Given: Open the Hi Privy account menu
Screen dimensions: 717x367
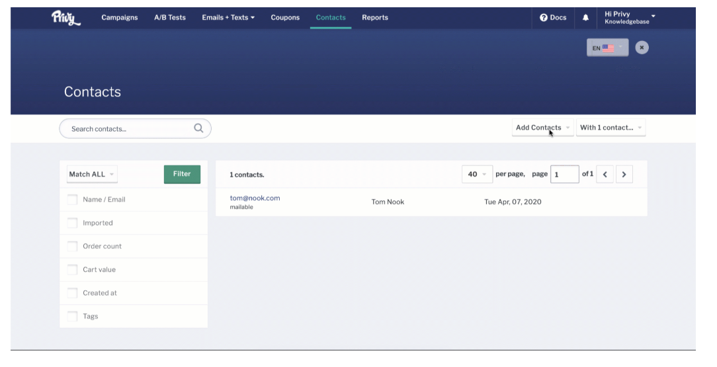Looking at the screenshot, I should [x=630, y=18].
